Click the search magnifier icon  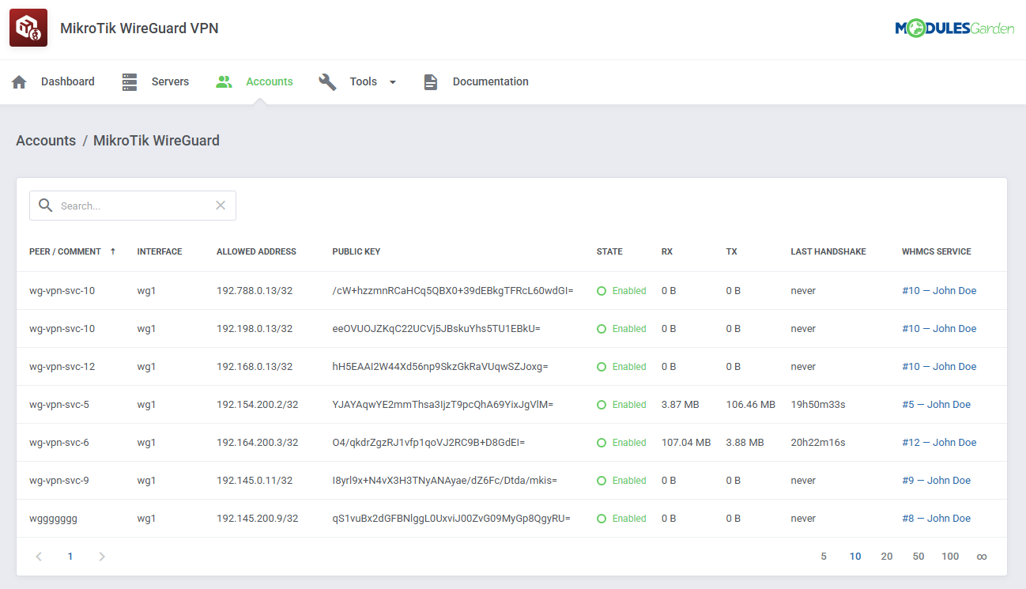tap(46, 206)
